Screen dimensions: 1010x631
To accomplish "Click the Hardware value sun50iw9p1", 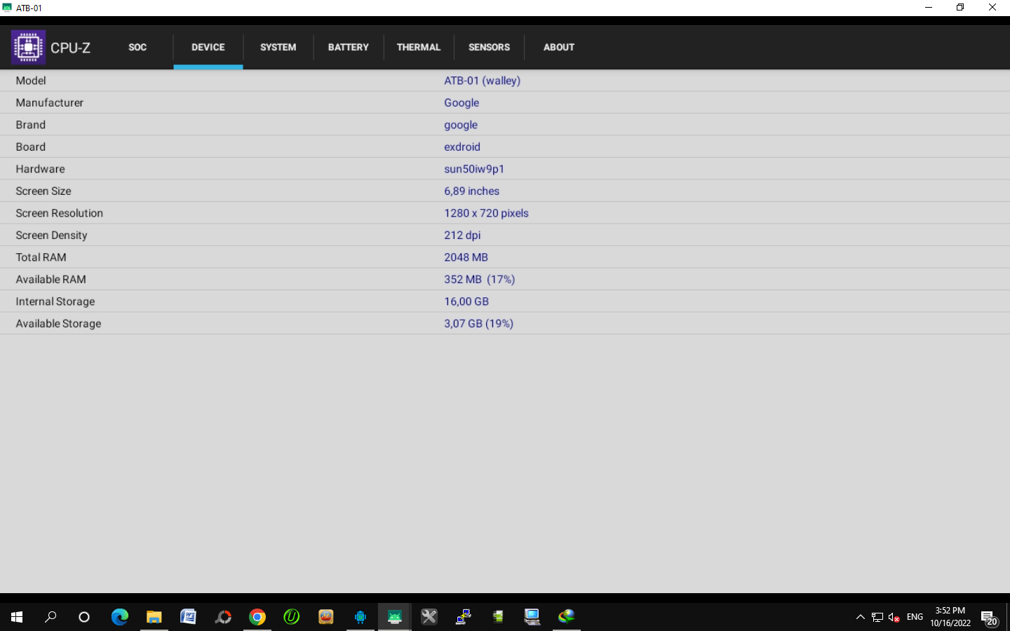I will tap(474, 169).
